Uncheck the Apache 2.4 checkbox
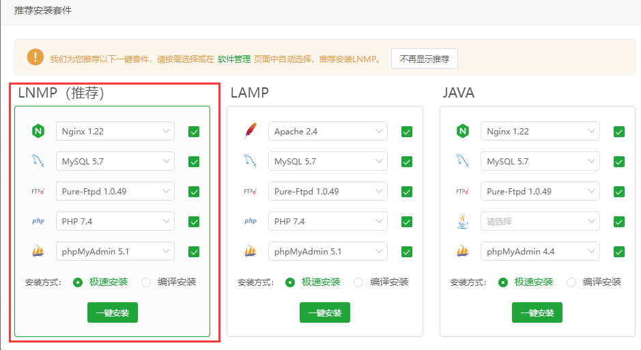This screenshot has height=350, width=641. tap(406, 132)
